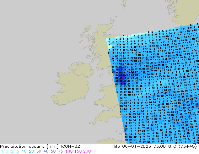Screen dimensions: 199x154
Task: Click the map value 48 near peak
Action: (x=121, y=70)
